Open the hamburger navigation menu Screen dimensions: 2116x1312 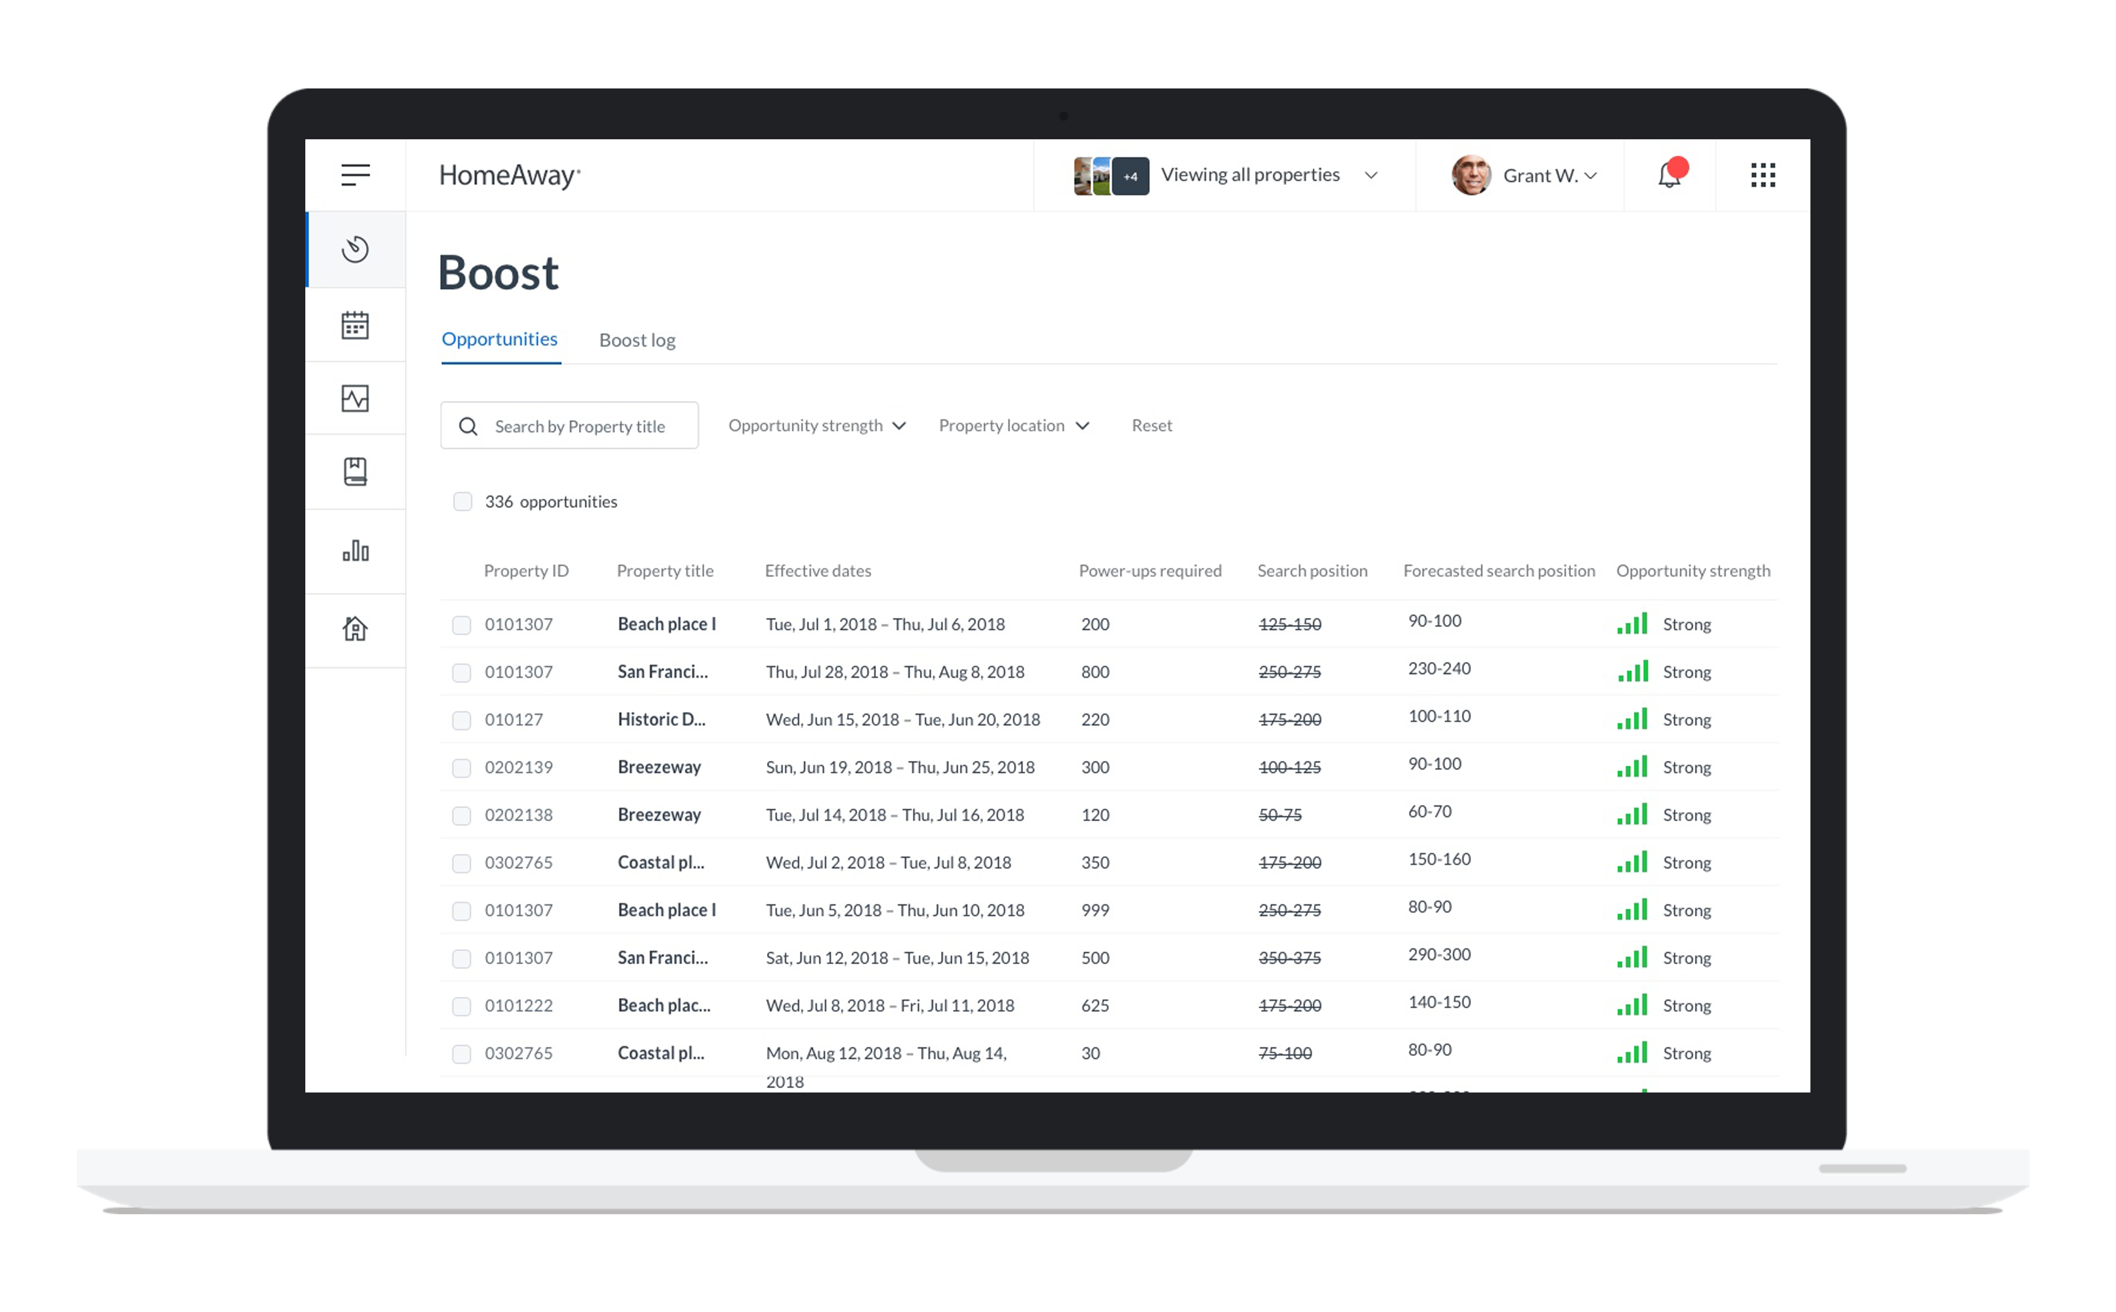(x=355, y=175)
